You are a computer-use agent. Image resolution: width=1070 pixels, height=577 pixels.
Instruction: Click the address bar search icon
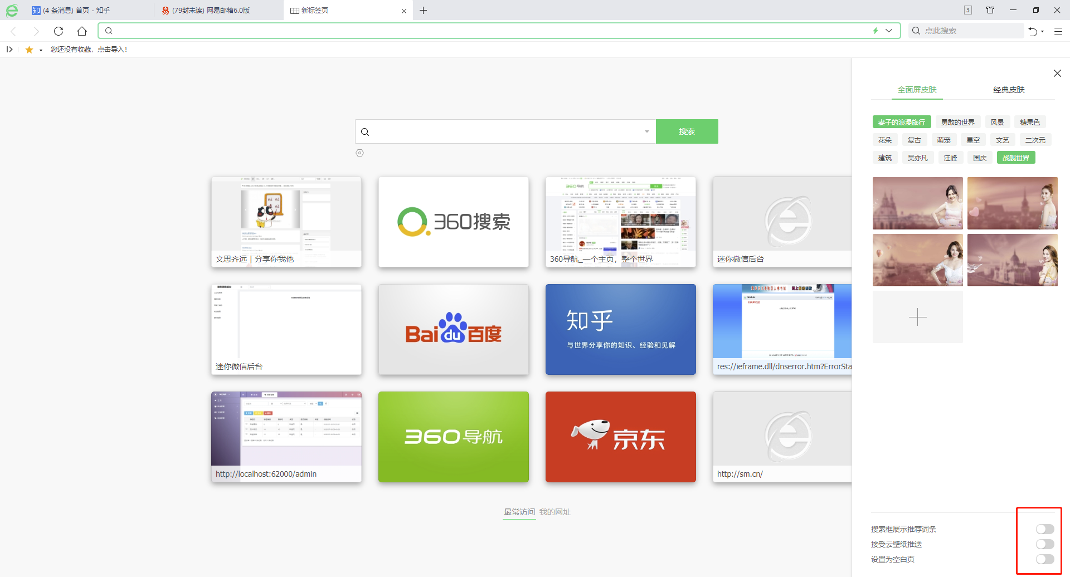pyautogui.click(x=109, y=31)
